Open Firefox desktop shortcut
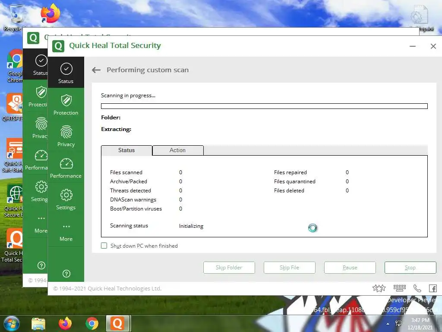Image resolution: width=442 pixels, height=332 pixels. pyautogui.click(x=50, y=14)
